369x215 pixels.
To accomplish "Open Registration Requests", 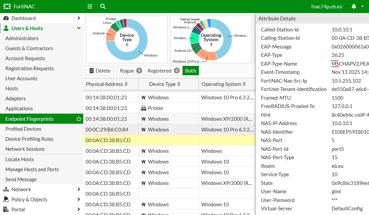I will coord(30,69).
